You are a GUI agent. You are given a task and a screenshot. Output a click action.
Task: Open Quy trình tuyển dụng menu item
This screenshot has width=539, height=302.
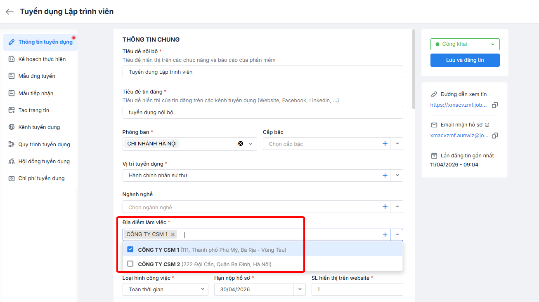[x=44, y=144]
